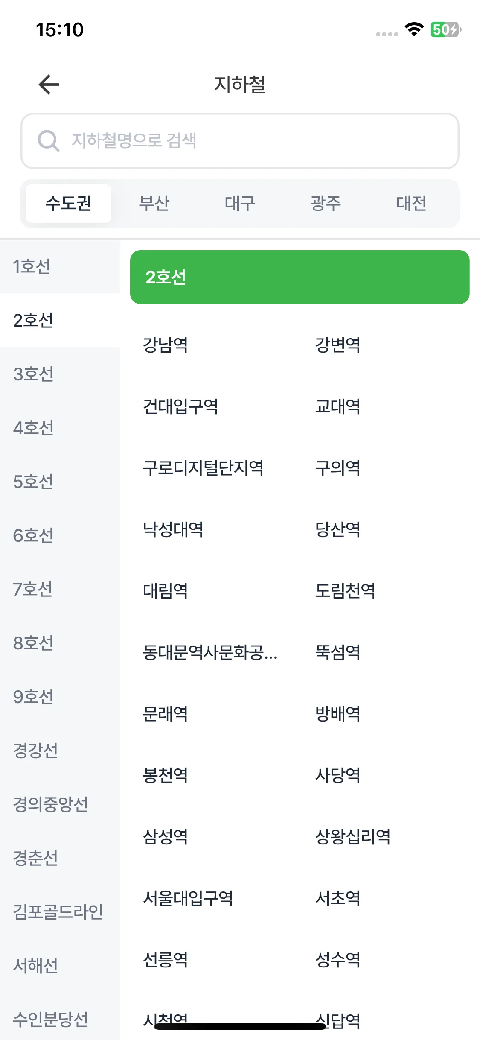Select 1호선 in the line list
This screenshot has width=480, height=1040.
[60, 266]
